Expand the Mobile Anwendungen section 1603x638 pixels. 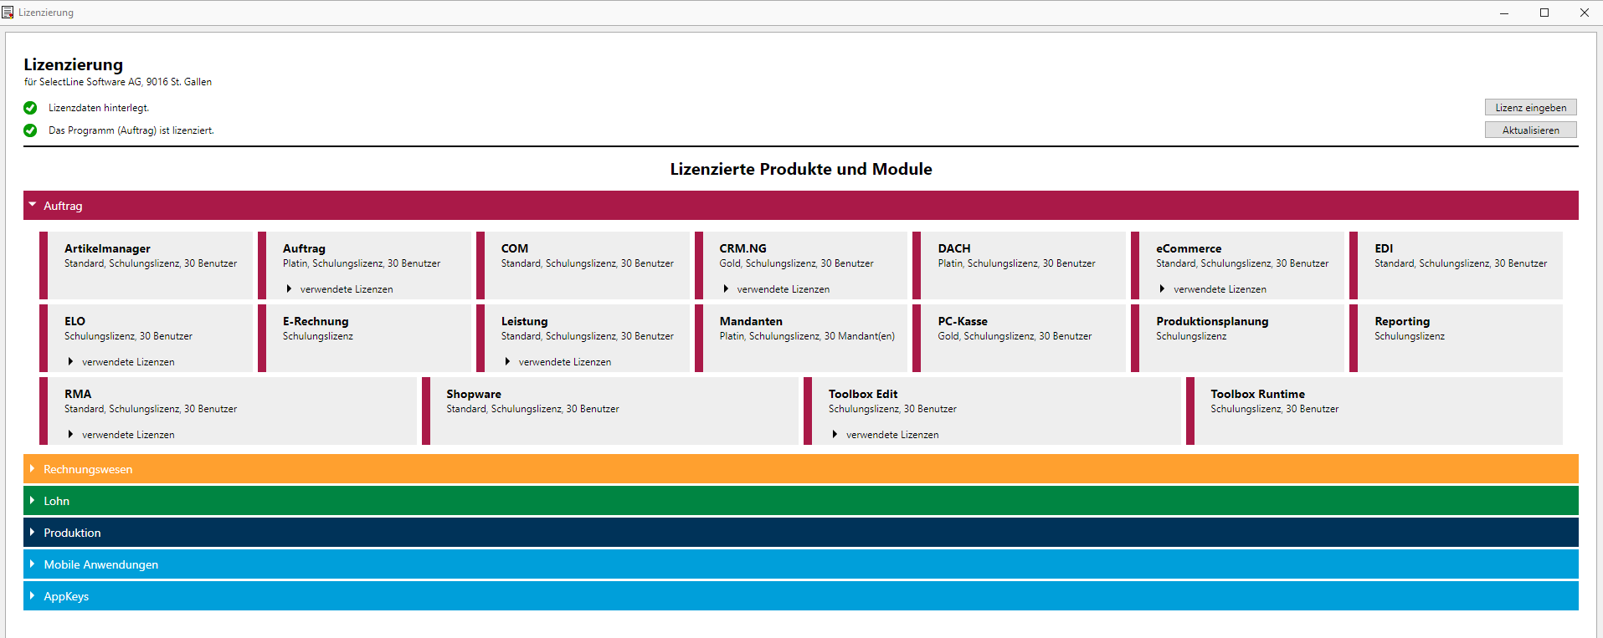click(800, 564)
